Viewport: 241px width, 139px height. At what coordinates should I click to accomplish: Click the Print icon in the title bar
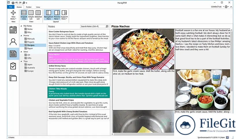click(13, 3)
